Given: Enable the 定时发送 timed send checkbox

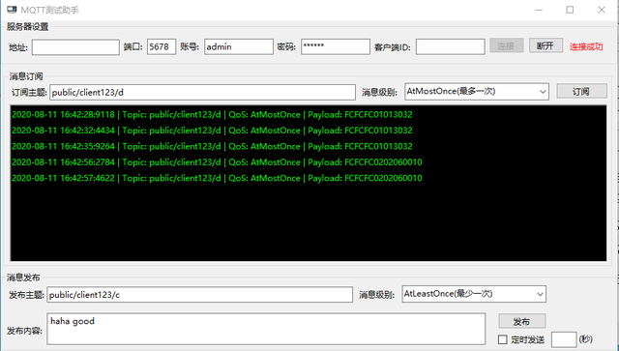Looking at the screenshot, I should click(503, 339).
